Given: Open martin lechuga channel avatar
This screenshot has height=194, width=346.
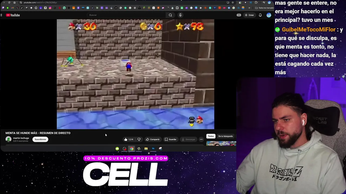Looking at the screenshot, I should click(8, 139).
